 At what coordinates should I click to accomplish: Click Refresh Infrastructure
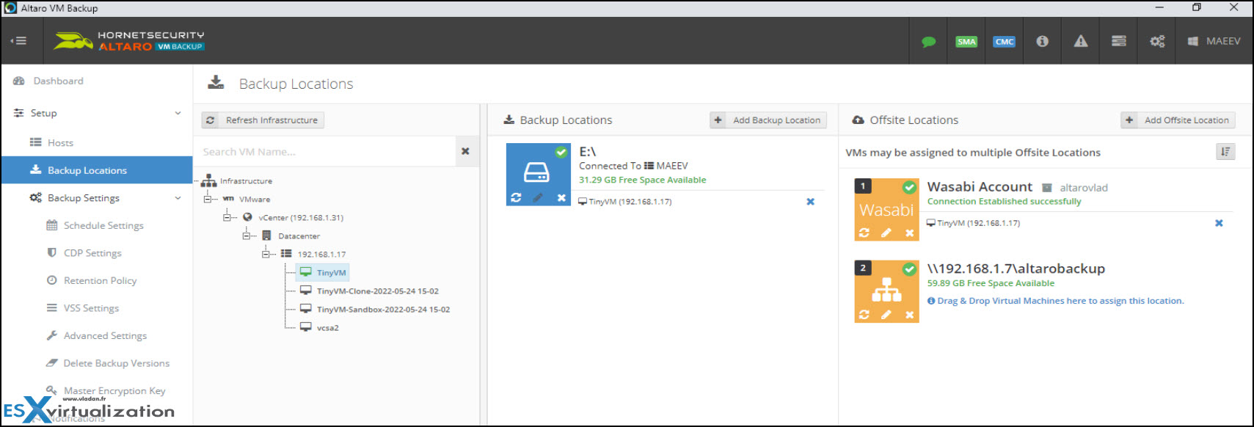click(263, 120)
